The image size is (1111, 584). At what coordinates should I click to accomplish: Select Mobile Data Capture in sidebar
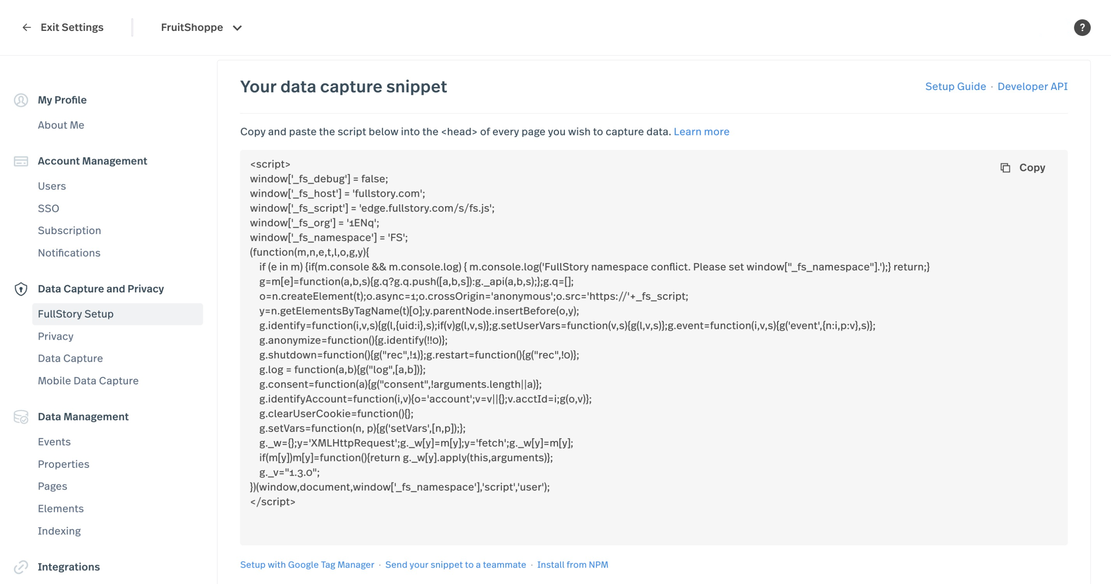point(88,380)
